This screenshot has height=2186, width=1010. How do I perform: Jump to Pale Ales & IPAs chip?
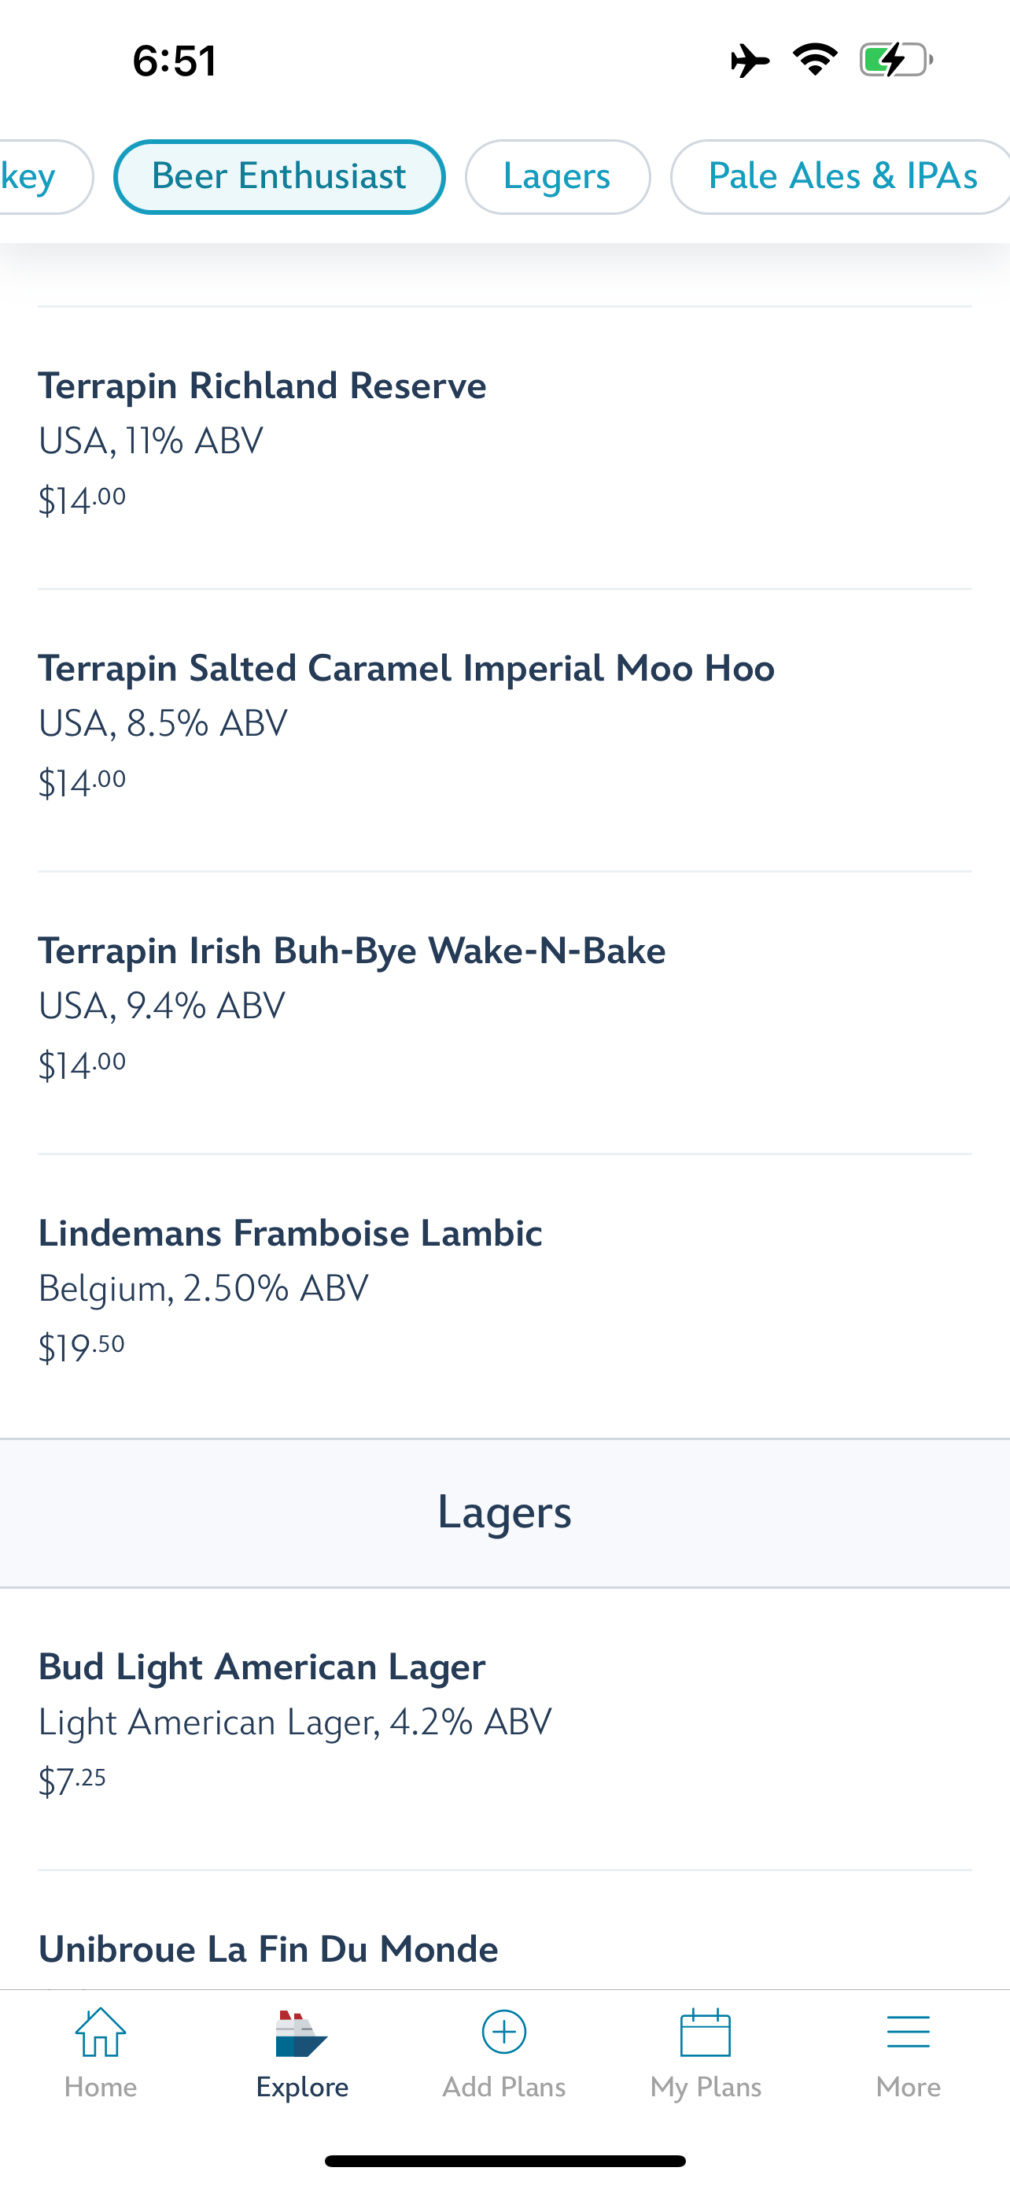(839, 176)
